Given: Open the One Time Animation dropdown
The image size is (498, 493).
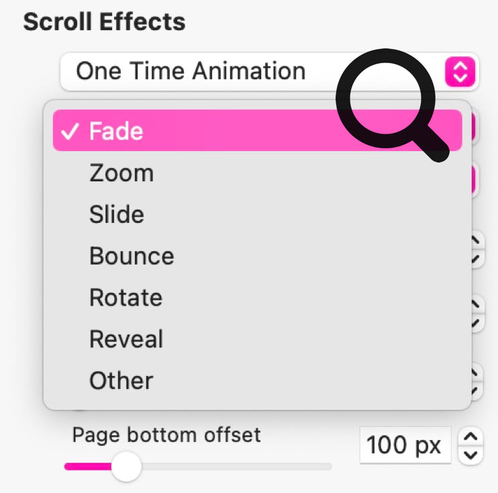Looking at the screenshot, I should pyautogui.click(x=255, y=71).
